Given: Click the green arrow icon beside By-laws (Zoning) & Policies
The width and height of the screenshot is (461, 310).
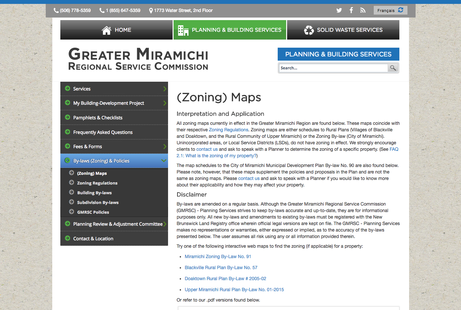Looking at the screenshot, I should [67, 160].
